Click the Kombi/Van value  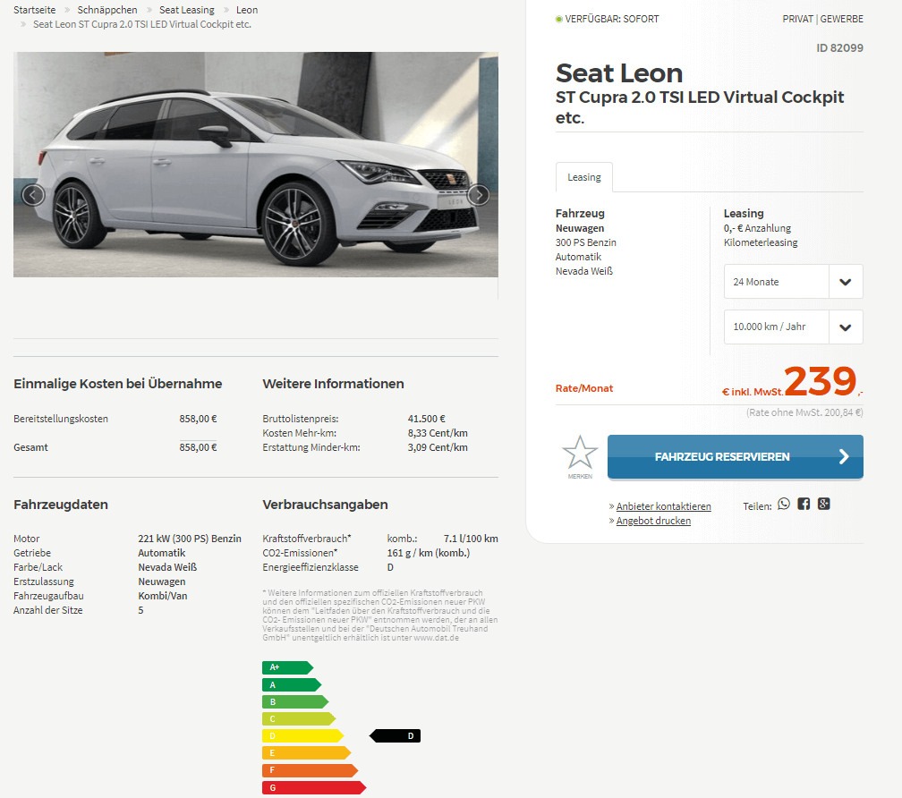163,596
